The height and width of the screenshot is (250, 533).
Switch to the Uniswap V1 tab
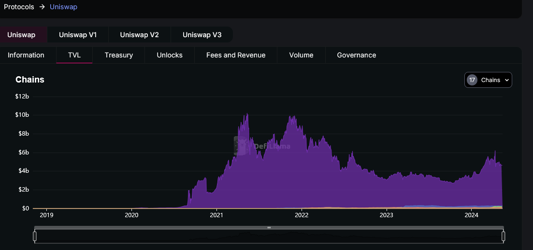tap(78, 35)
